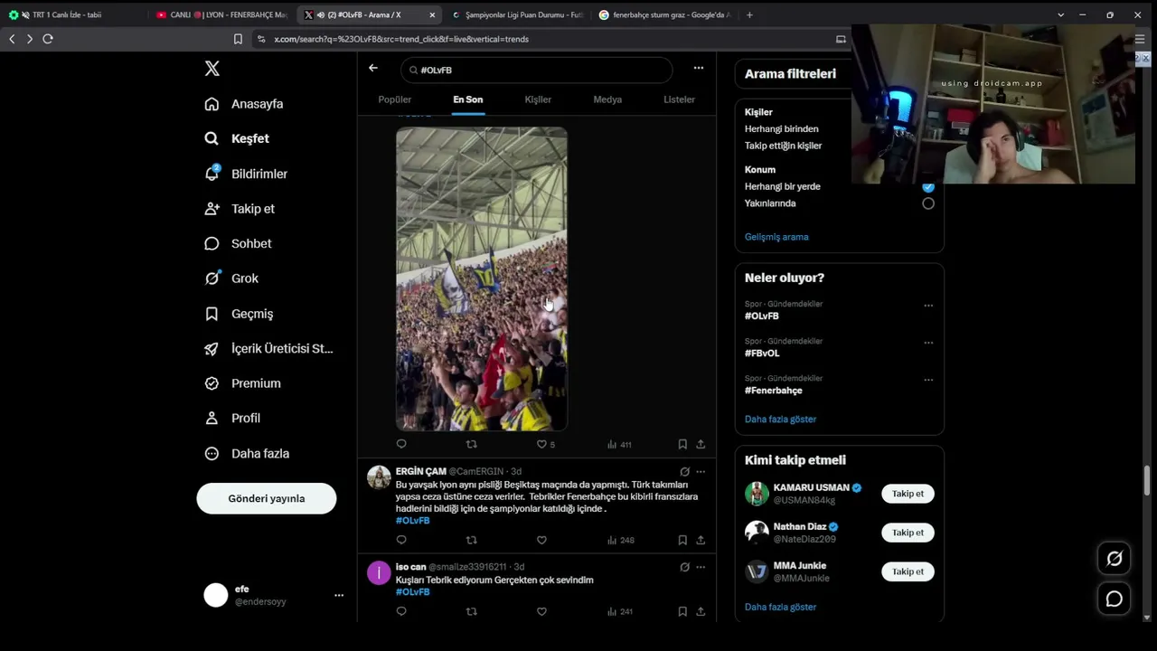This screenshot has width=1157, height=651.
Task: Click the Gönderi yayınla button
Action: point(267,498)
